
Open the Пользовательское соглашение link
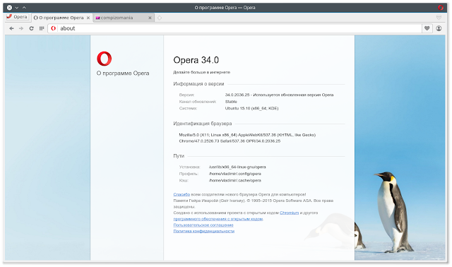[203, 225]
